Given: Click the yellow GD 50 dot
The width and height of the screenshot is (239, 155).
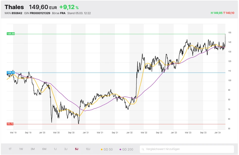Looking at the screenshot, I should 102,149.
